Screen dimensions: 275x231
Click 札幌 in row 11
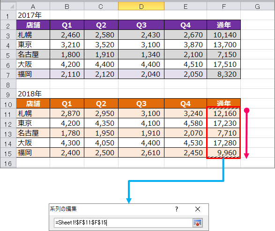click(33, 113)
